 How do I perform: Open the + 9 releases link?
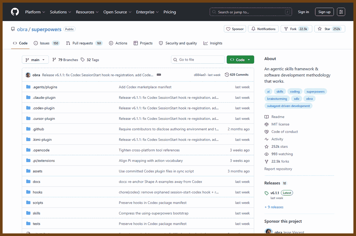click(274, 207)
